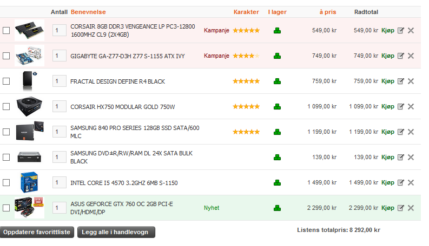Sort by the Karakter column header
429x246 pixels.
pos(246,12)
